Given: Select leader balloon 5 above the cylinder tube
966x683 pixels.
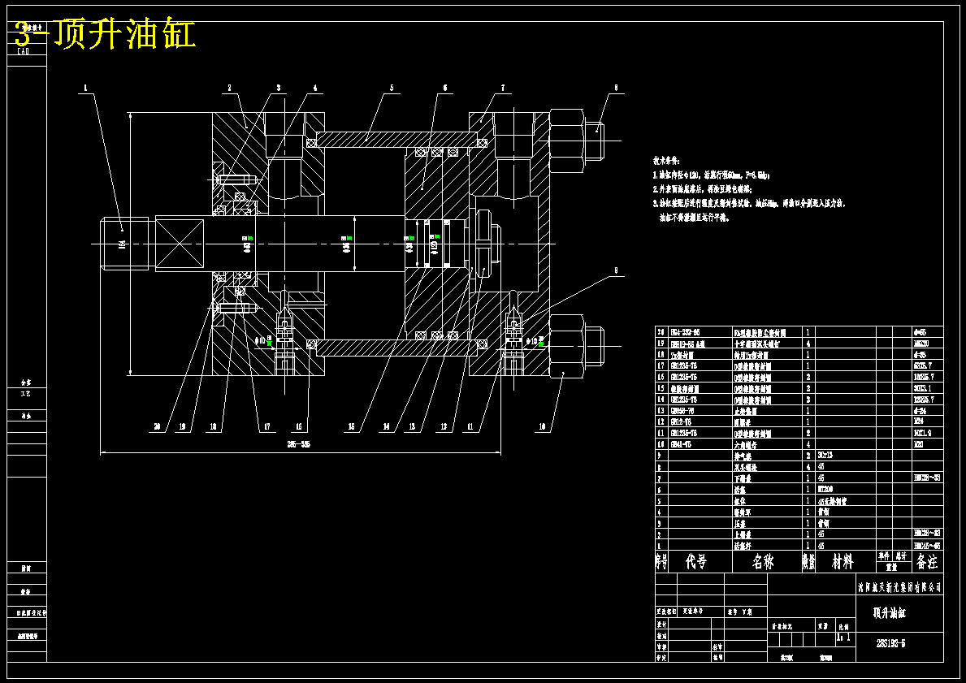Looking at the screenshot, I should click(392, 88).
